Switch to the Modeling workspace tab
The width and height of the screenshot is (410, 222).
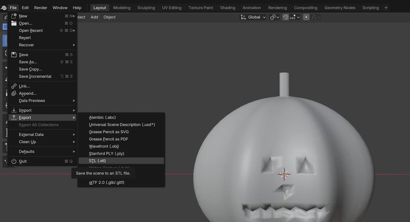[122, 8]
